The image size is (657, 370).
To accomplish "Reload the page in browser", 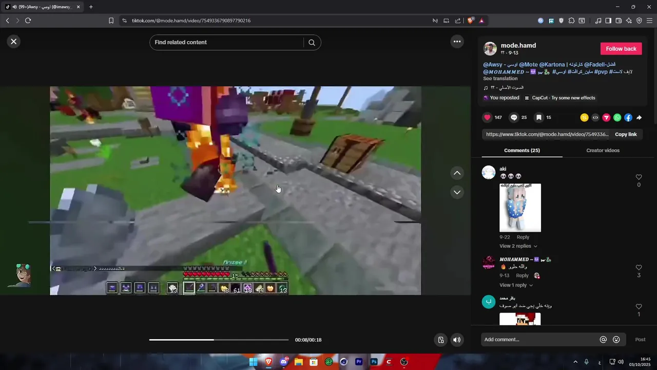I will 28,21.
